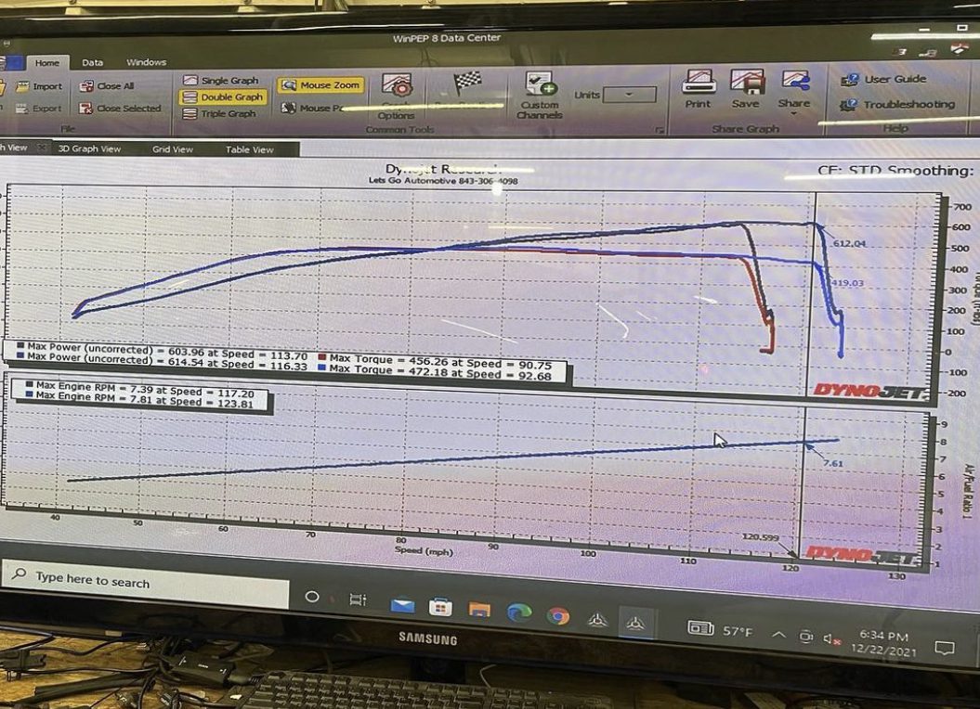The image size is (980, 709).
Task: Click Max Engine RPM 7.39 legend entry
Action: (139, 389)
